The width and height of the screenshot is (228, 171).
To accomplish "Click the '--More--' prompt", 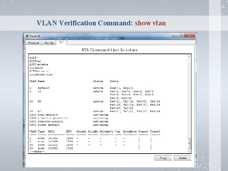I will 38,151.
